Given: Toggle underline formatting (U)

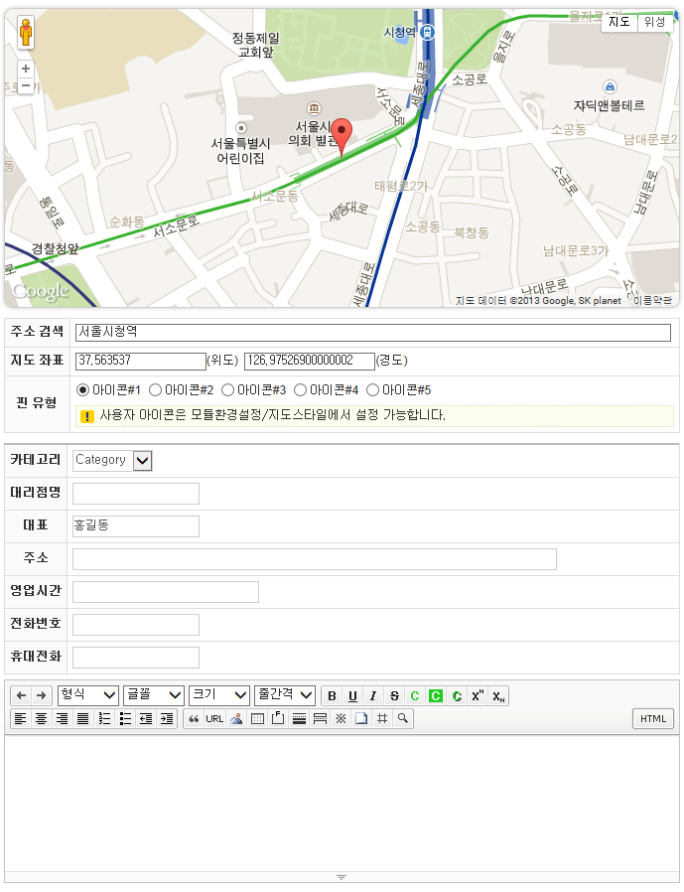Looking at the screenshot, I should [x=352, y=695].
